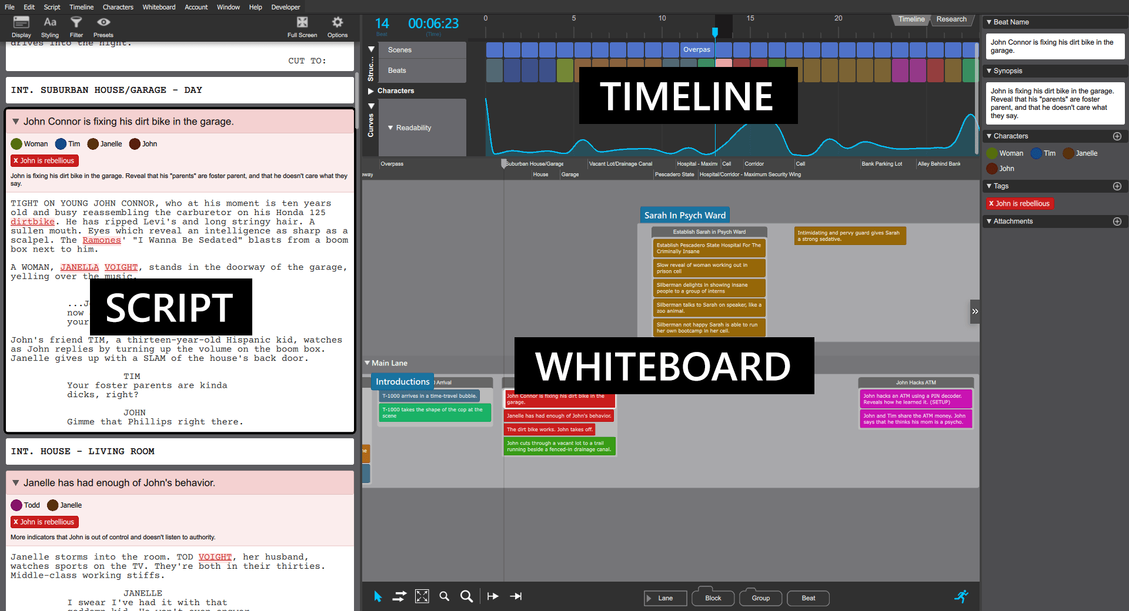Select the Introductions block label
1129x611 pixels.
click(402, 382)
